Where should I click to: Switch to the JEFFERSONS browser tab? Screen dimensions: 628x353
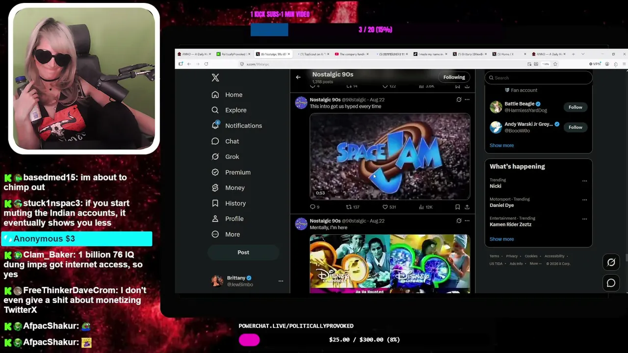[x=391, y=54]
